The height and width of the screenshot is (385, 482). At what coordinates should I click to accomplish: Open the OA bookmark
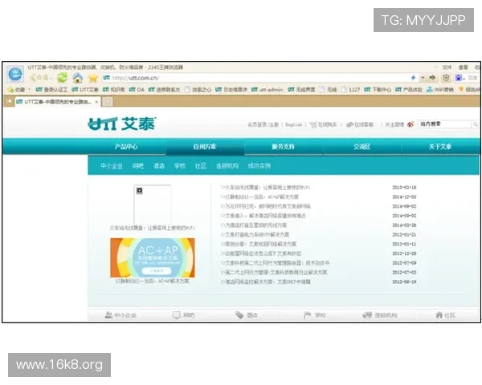point(137,90)
